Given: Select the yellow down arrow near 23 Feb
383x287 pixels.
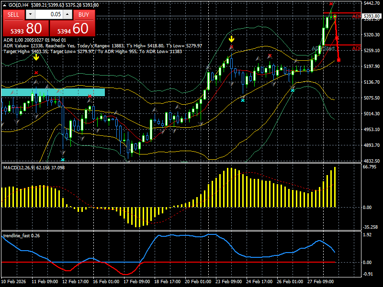Looking at the screenshot, I should coord(231,39).
